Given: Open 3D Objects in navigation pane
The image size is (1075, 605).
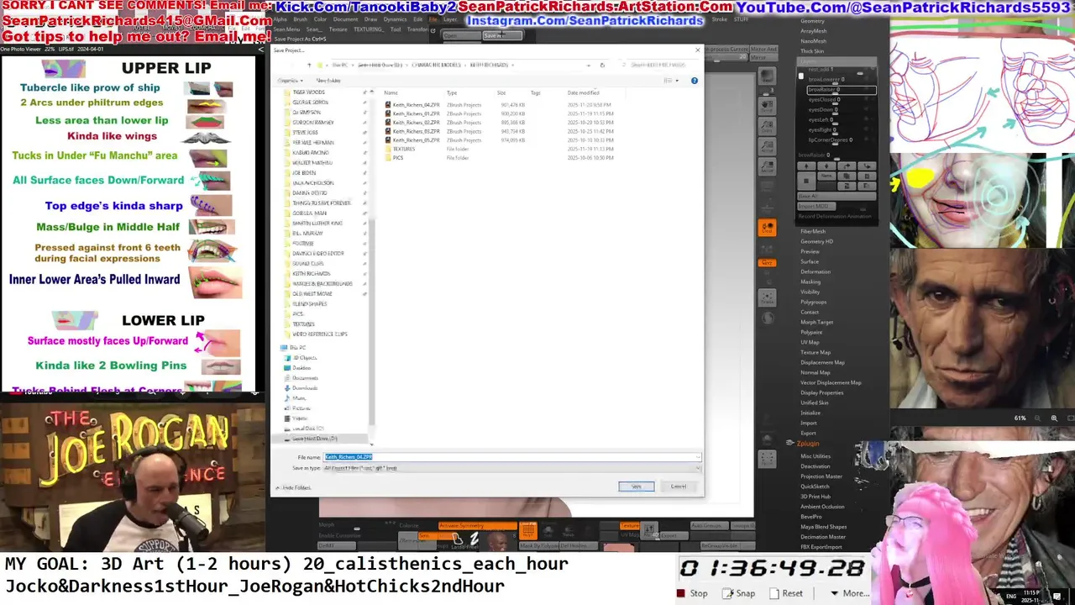Looking at the screenshot, I should pos(303,358).
